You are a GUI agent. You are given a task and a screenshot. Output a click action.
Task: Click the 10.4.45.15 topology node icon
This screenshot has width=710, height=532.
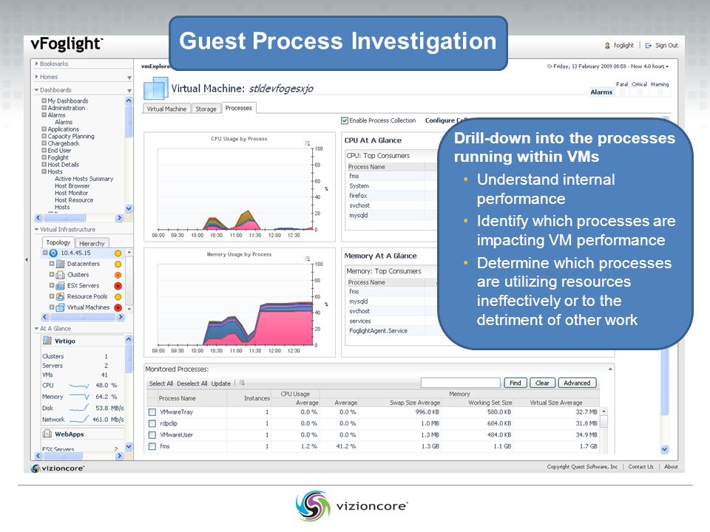[53, 253]
